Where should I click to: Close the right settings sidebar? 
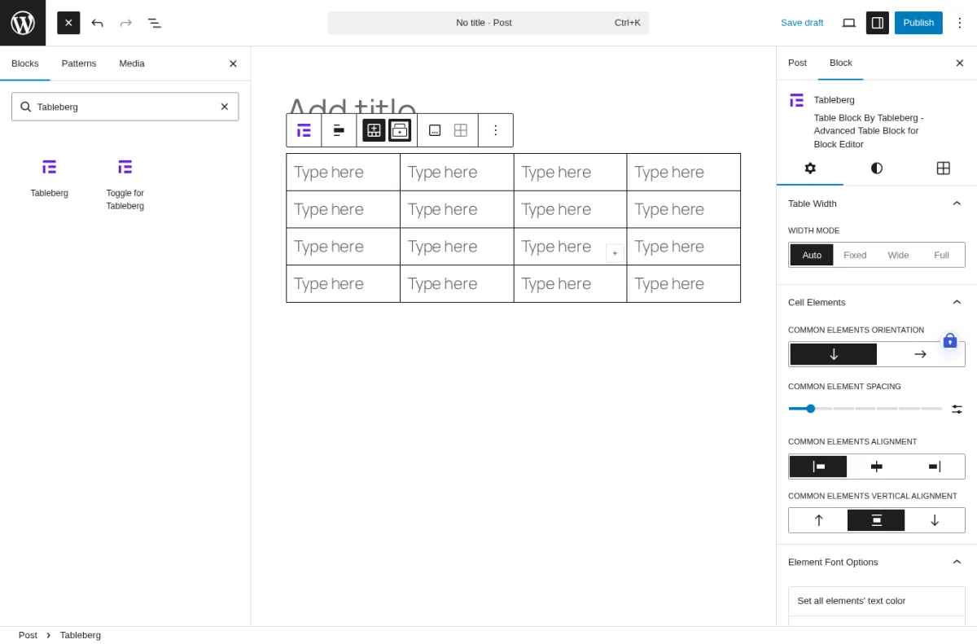[x=959, y=63]
